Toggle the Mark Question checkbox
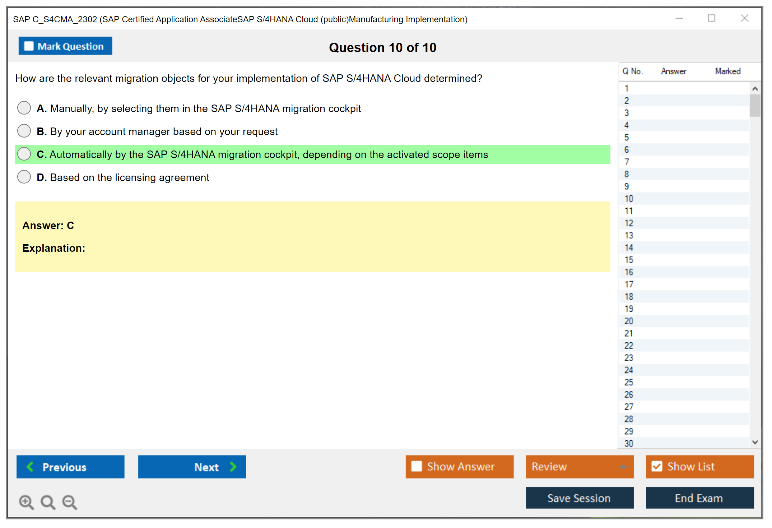Viewport: 772px width, 528px height. tap(29, 46)
